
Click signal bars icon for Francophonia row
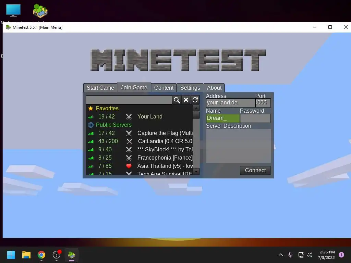[90, 158]
